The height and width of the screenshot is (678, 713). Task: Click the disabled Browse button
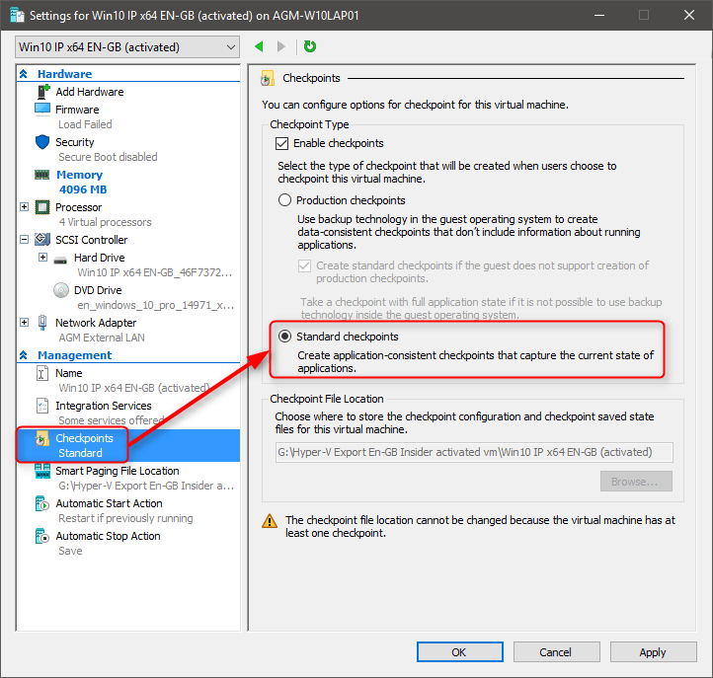(636, 482)
